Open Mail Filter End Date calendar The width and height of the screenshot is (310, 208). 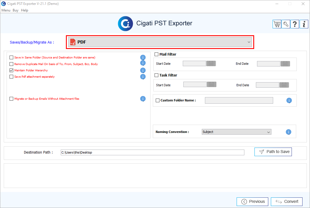[x=285, y=64]
